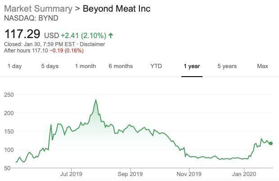The height and width of the screenshot is (181, 279).
Task: Switch to the 6 months tab
Action: click(121, 66)
